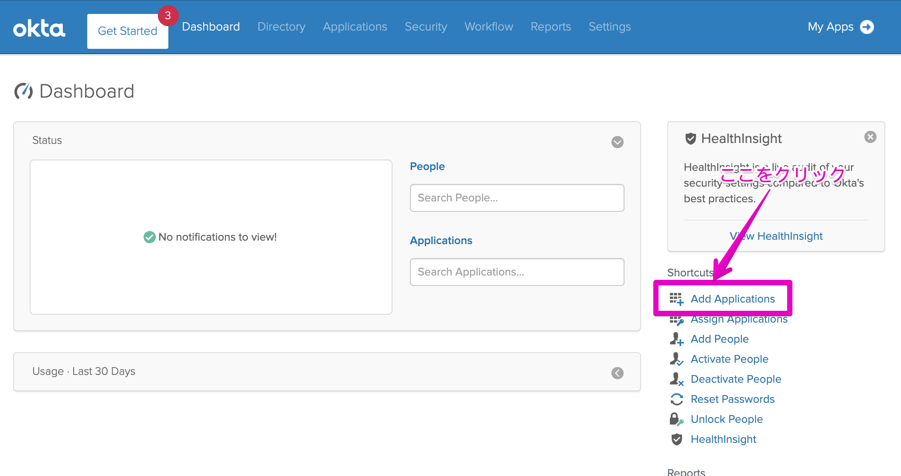
Task: Click the Okta logo
Action: click(39, 28)
